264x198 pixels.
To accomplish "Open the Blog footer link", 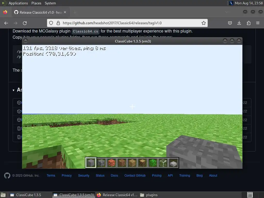I will pos(200,176).
